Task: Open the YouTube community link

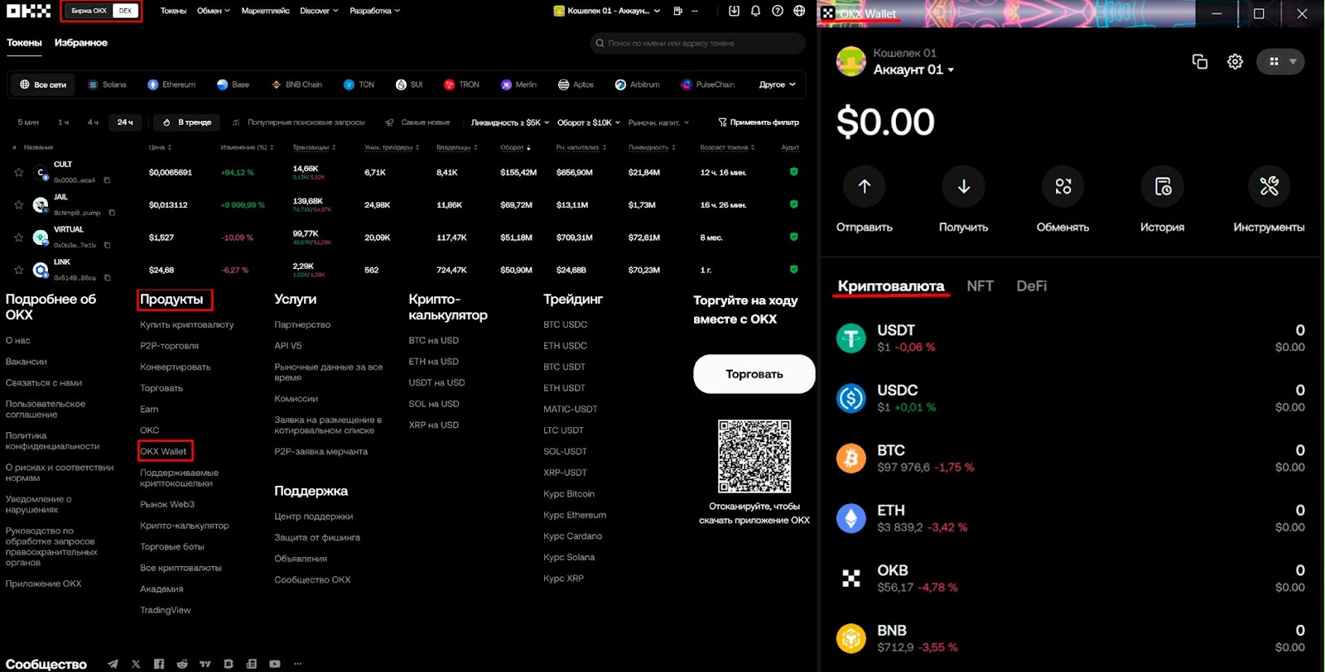Action: [x=275, y=664]
